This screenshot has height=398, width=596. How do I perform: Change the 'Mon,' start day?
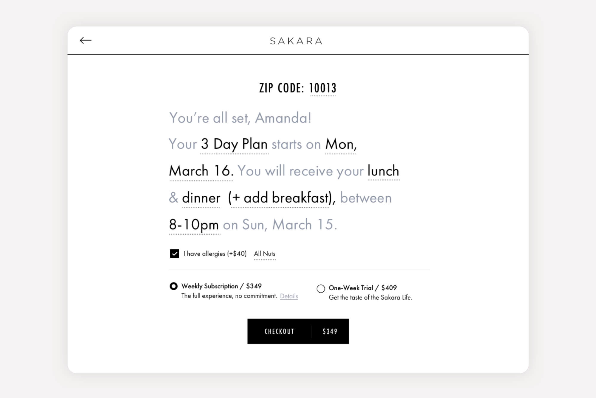[x=341, y=145]
